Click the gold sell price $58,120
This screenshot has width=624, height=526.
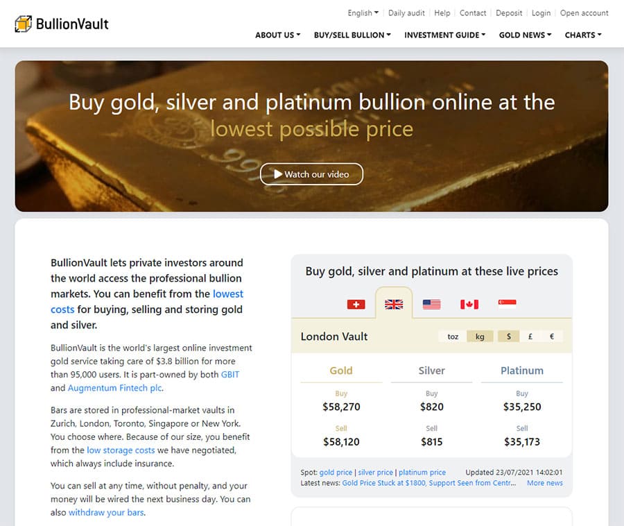tap(341, 441)
